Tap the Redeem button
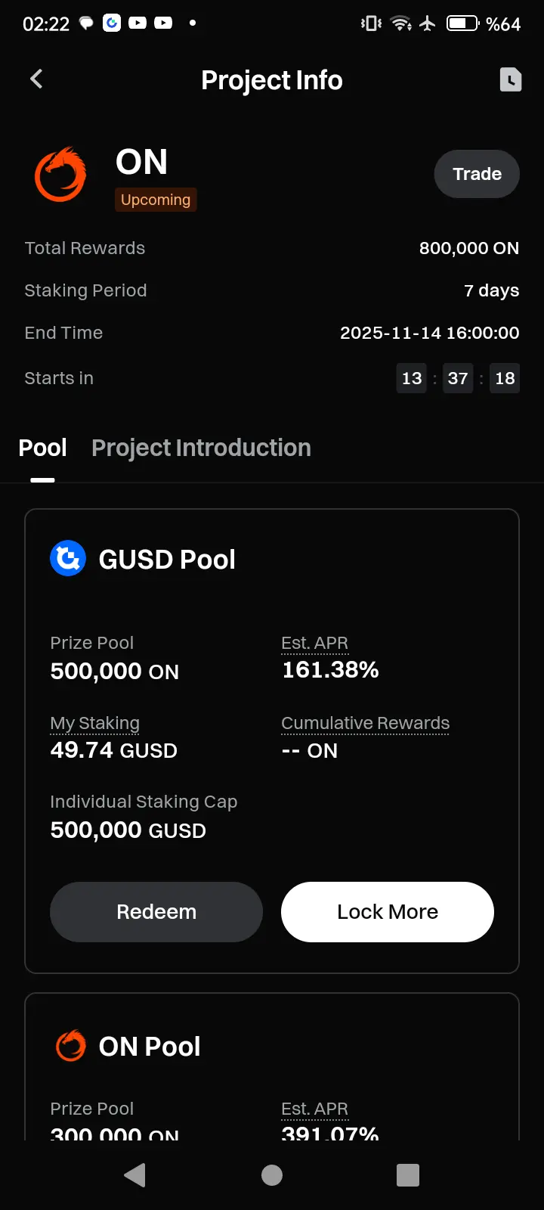The image size is (544, 1210). 156,912
